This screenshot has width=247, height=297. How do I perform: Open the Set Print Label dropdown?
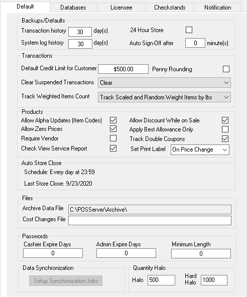coord(200,150)
